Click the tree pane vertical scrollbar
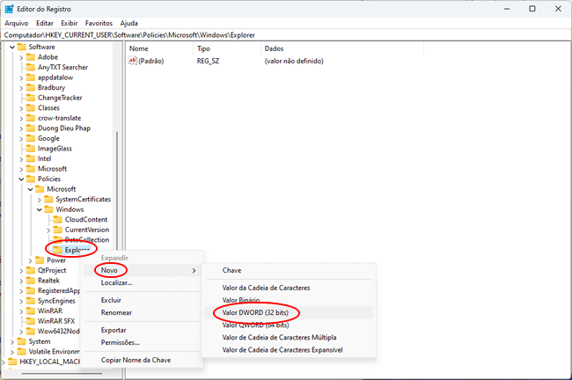Viewport: 572px width, 380px height. (117, 176)
